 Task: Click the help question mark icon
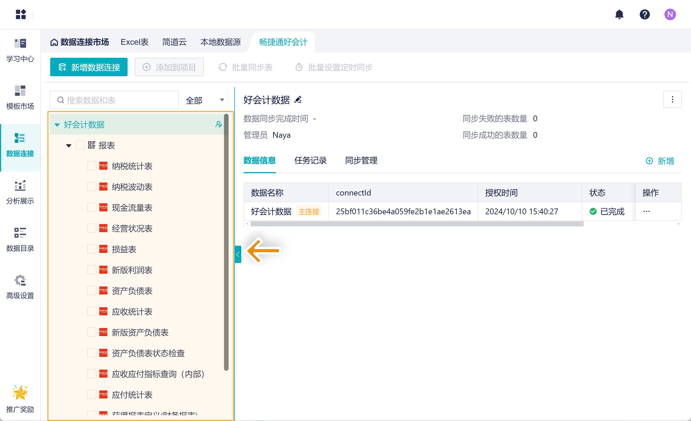[645, 14]
